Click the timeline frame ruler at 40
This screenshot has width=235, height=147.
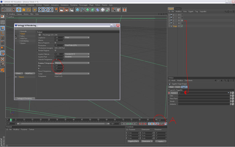pos(74,120)
